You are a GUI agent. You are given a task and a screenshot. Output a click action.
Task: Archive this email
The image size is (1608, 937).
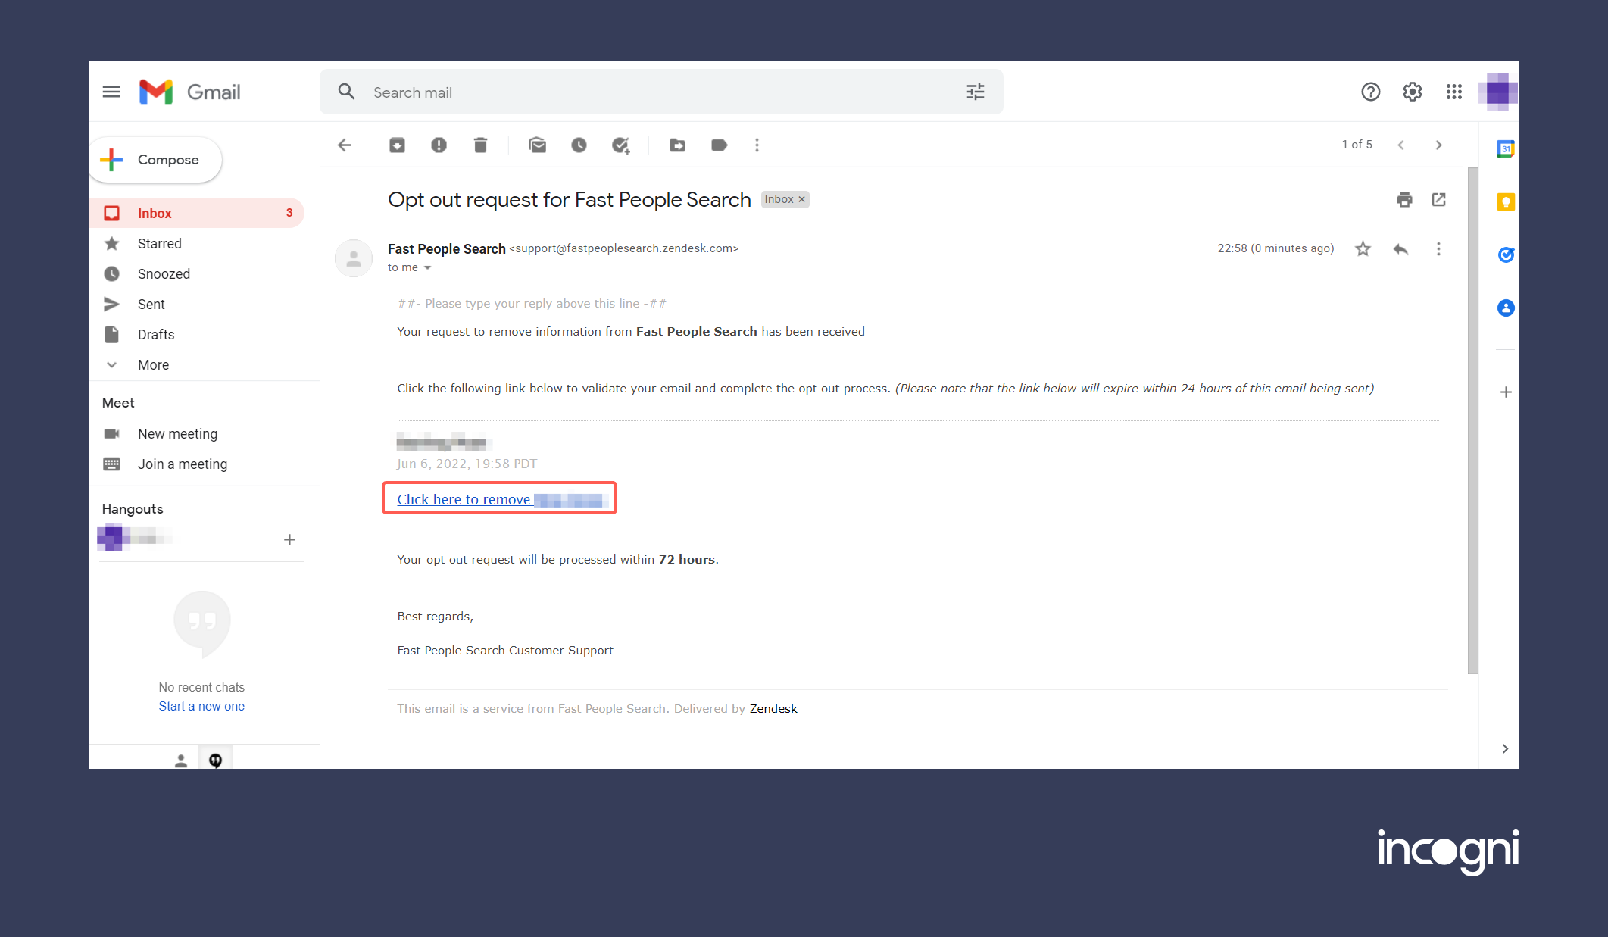click(397, 145)
